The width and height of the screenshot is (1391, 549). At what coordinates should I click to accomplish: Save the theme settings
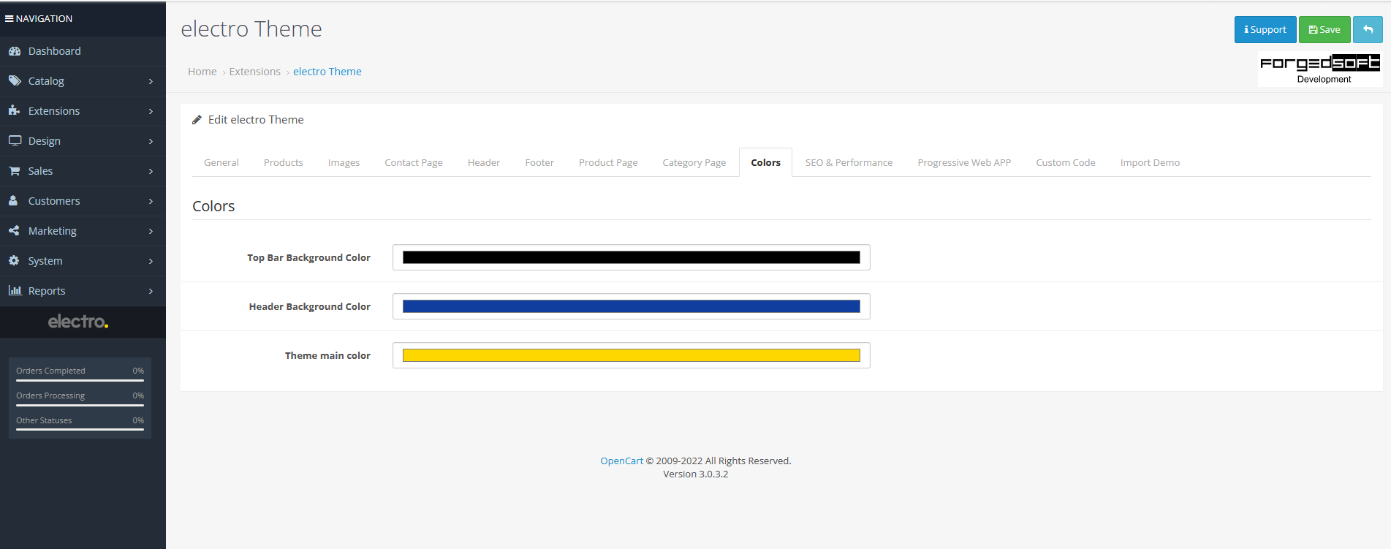(1324, 30)
